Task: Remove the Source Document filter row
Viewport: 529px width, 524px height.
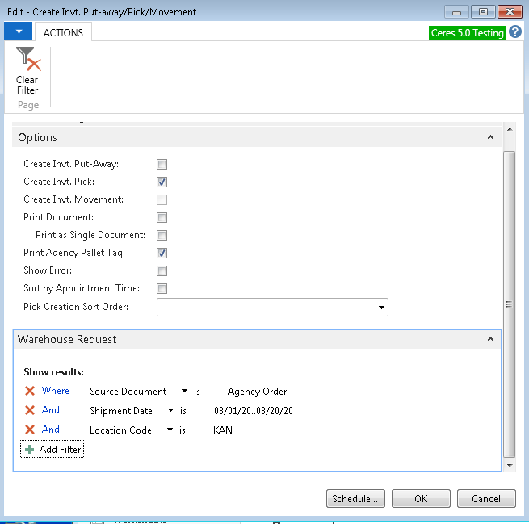Action: [30, 392]
